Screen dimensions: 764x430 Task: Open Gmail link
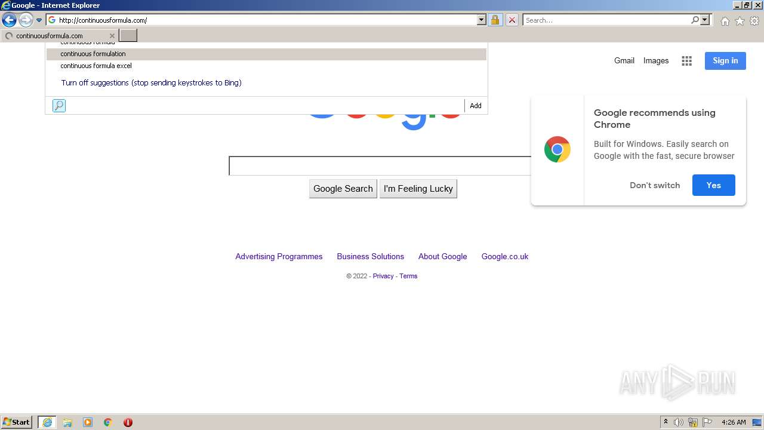[x=624, y=60]
